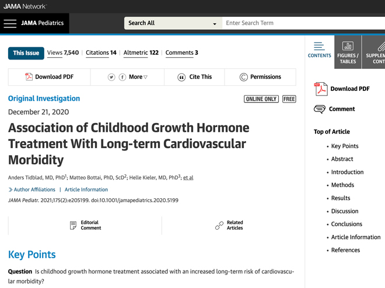Click the Comment speech bubble icon
385x288 pixels.
(320, 109)
